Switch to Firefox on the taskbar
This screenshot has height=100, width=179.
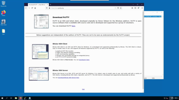point(20,98)
